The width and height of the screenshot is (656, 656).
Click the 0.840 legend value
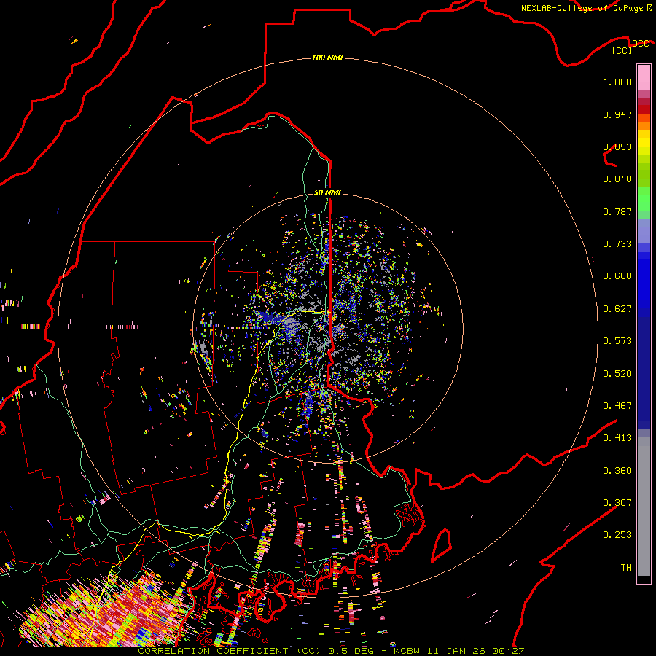pos(617,179)
